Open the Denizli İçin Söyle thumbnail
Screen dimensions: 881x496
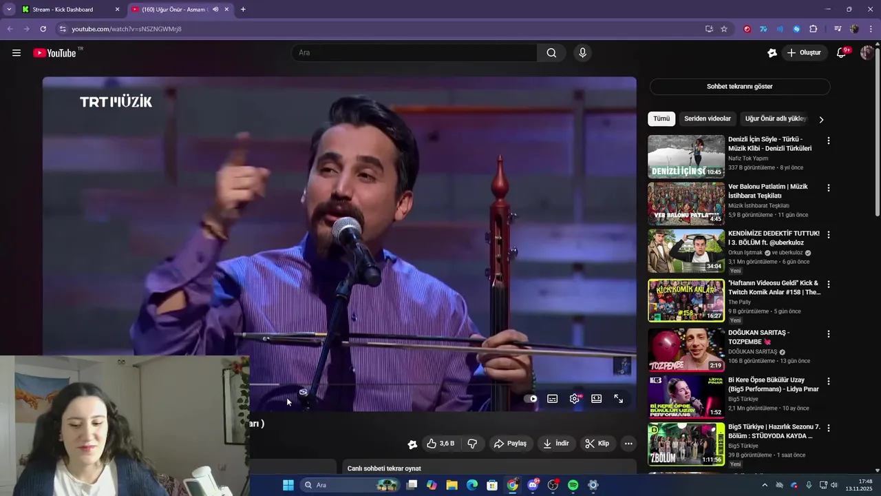(x=686, y=156)
